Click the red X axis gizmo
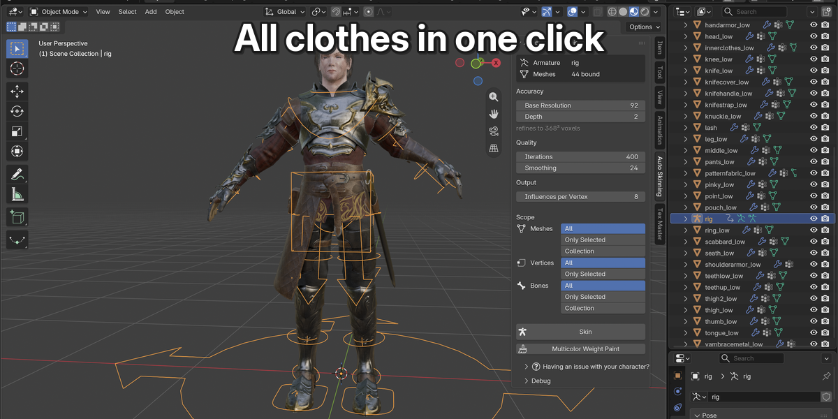Screen dimensions: 838x419 point(496,63)
